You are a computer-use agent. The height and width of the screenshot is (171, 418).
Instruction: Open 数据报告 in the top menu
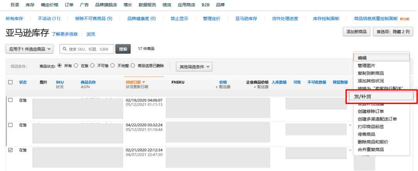[147, 5]
